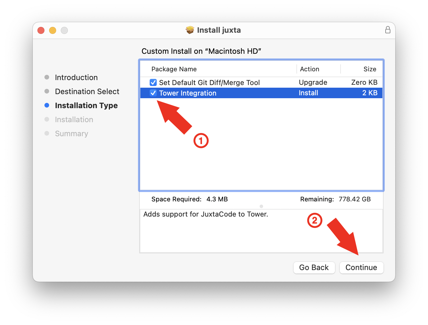Viewport: 428px width, 325px height.
Task: Click the Action column header
Action: point(310,69)
